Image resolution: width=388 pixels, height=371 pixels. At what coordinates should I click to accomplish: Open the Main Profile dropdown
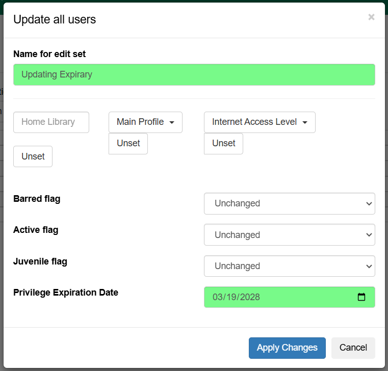click(145, 122)
